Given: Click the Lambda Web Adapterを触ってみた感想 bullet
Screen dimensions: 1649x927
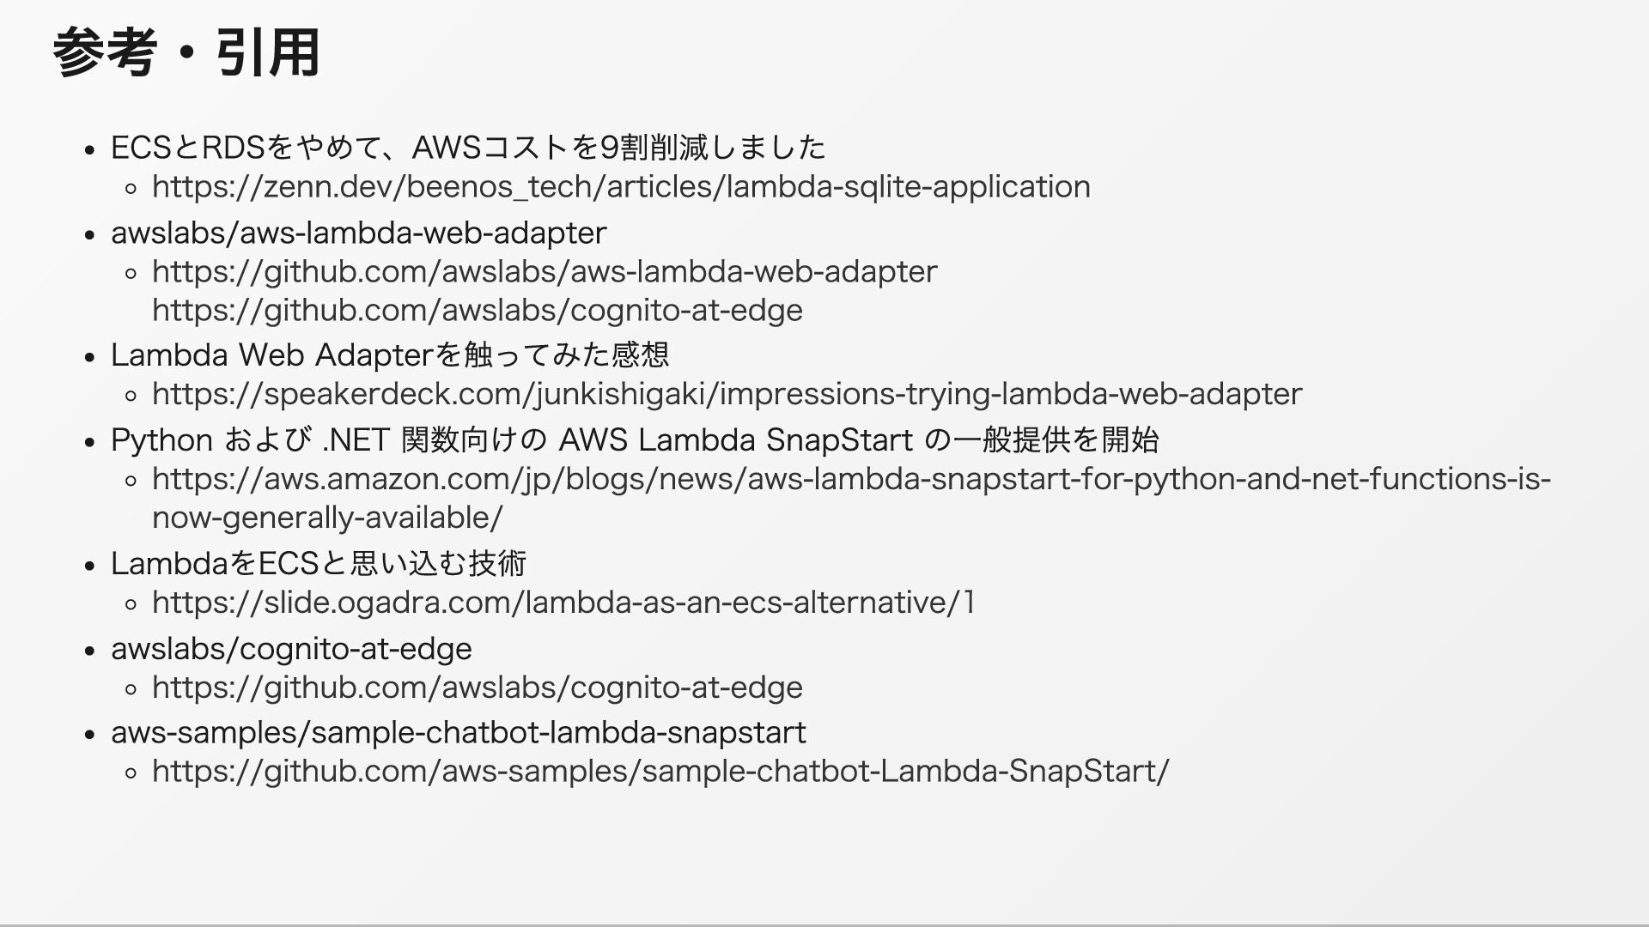Looking at the screenshot, I should (x=390, y=355).
